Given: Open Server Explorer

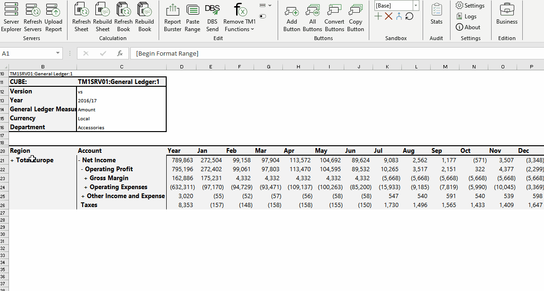Looking at the screenshot, I should point(11,17).
